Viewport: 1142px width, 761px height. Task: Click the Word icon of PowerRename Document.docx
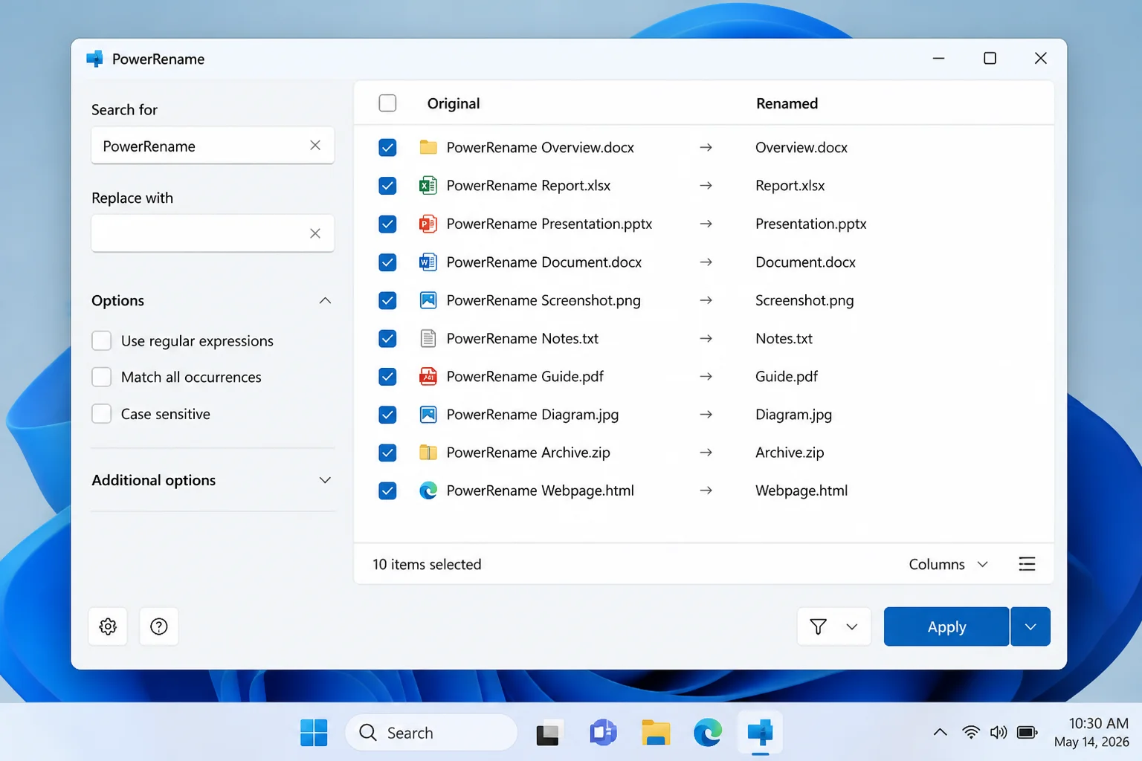[428, 262]
